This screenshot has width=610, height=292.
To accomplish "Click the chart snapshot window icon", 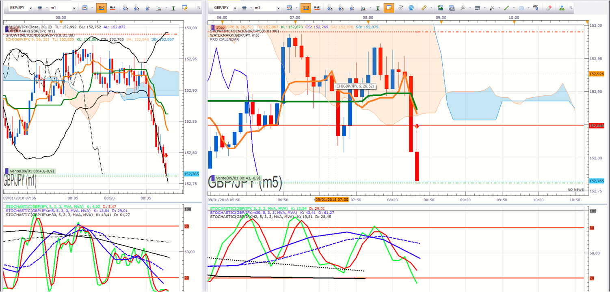I will [x=451, y=8].
